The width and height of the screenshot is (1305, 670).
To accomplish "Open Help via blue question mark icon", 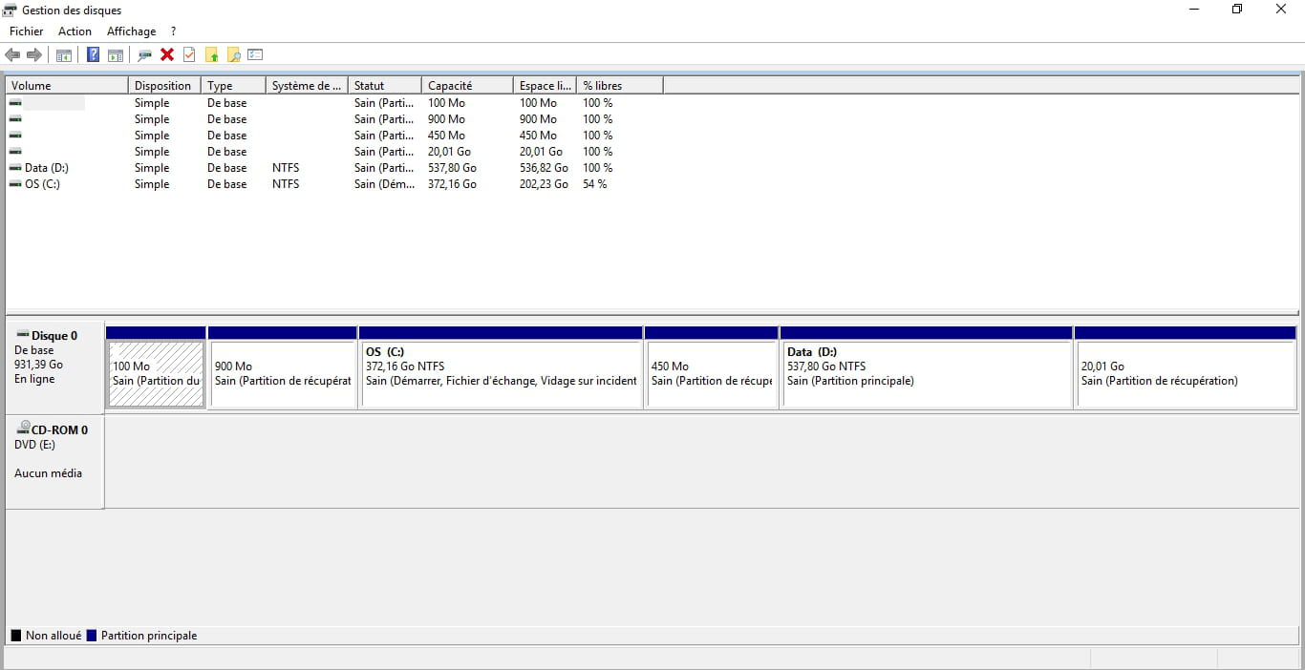I will [x=93, y=54].
